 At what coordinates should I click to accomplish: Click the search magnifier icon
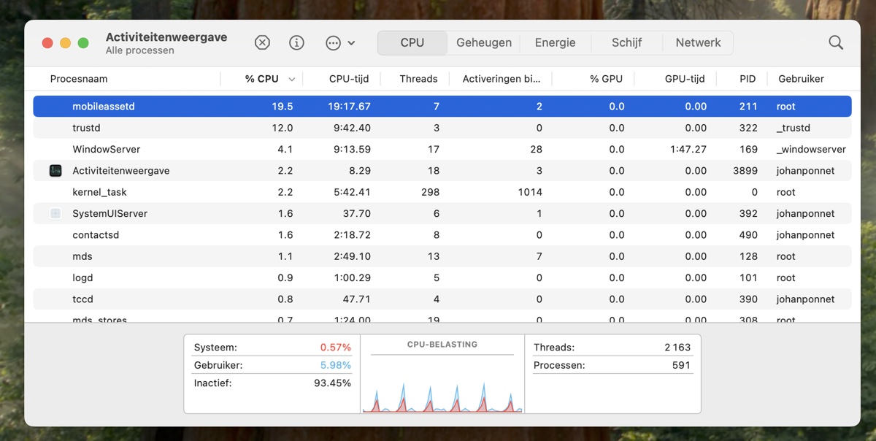(x=836, y=42)
